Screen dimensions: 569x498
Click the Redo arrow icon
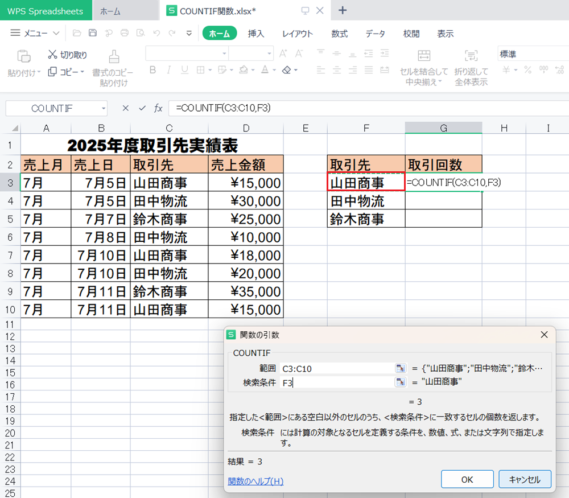tap(172, 33)
